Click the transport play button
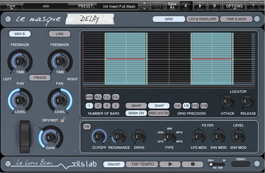The width and height of the screenshot is (265, 173). tap(170, 164)
